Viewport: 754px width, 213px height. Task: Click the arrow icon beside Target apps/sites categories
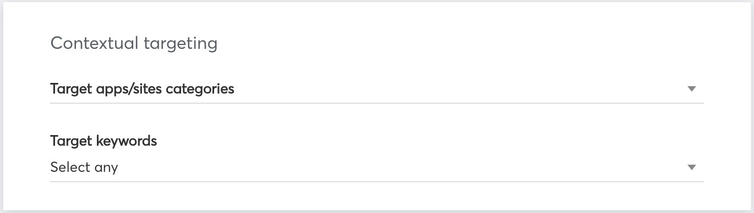coord(692,89)
